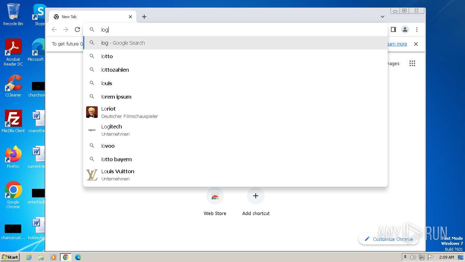465x262 pixels.
Task: Select the New Tab tab
Action: click(93, 17)
